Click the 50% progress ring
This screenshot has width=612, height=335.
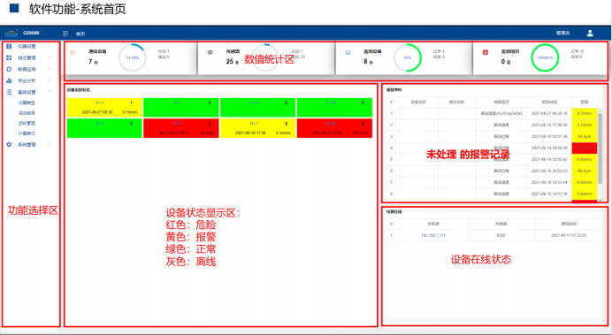click(408, 57)
